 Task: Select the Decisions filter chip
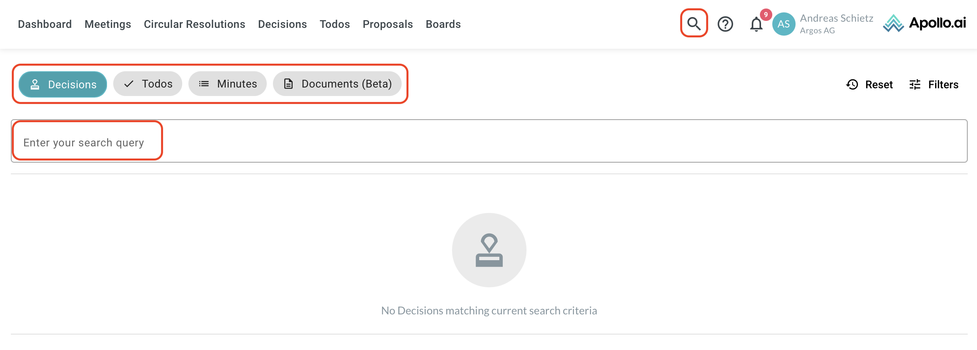[x=63, y=84]
